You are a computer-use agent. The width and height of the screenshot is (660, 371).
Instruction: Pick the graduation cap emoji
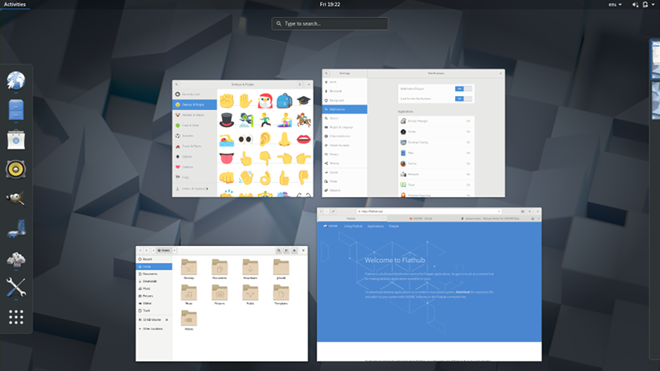(303, 101)
